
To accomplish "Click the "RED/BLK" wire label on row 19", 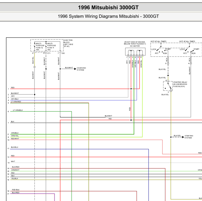I will [x=16, y=190].
